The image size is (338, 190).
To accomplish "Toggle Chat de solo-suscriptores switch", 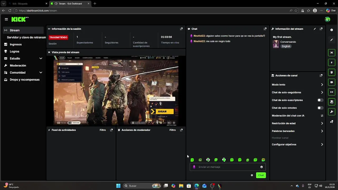I will [x=320, y=100].
